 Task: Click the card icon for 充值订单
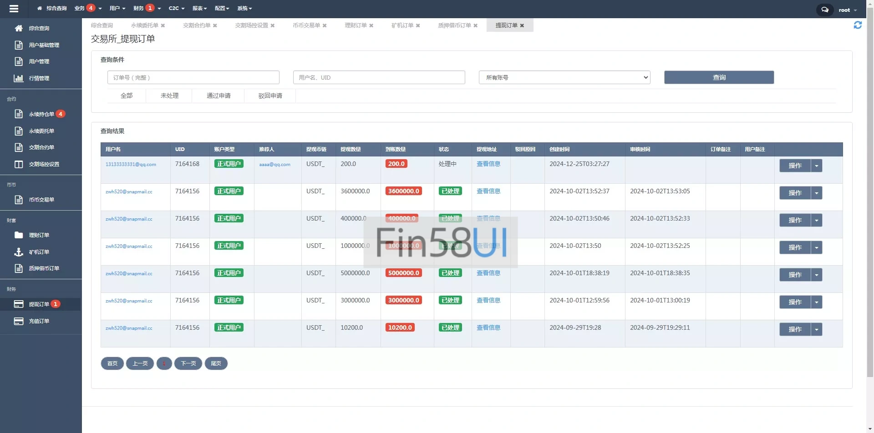(19, 321)
